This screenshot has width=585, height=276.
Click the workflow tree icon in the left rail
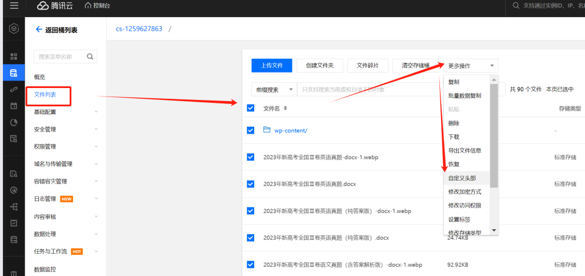[x=14, y=207]
